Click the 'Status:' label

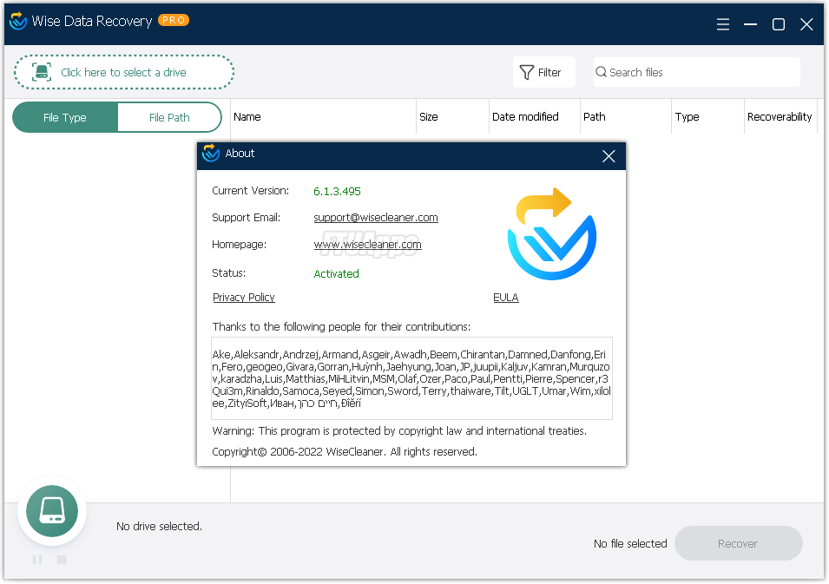click(228, 272)
